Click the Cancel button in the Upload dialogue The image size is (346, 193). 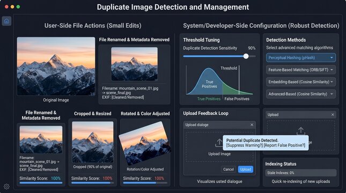229,169
